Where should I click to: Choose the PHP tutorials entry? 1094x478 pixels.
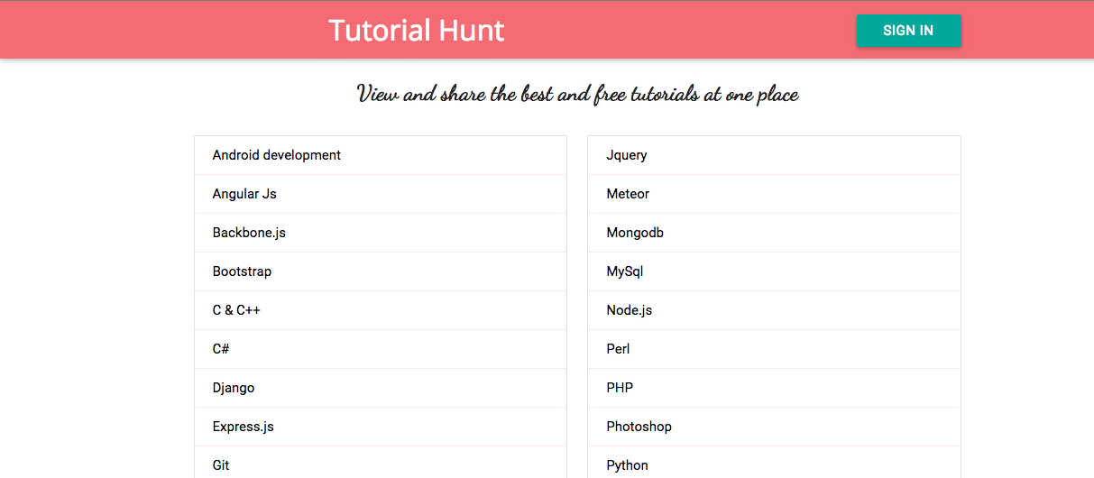tap(774, 388)
